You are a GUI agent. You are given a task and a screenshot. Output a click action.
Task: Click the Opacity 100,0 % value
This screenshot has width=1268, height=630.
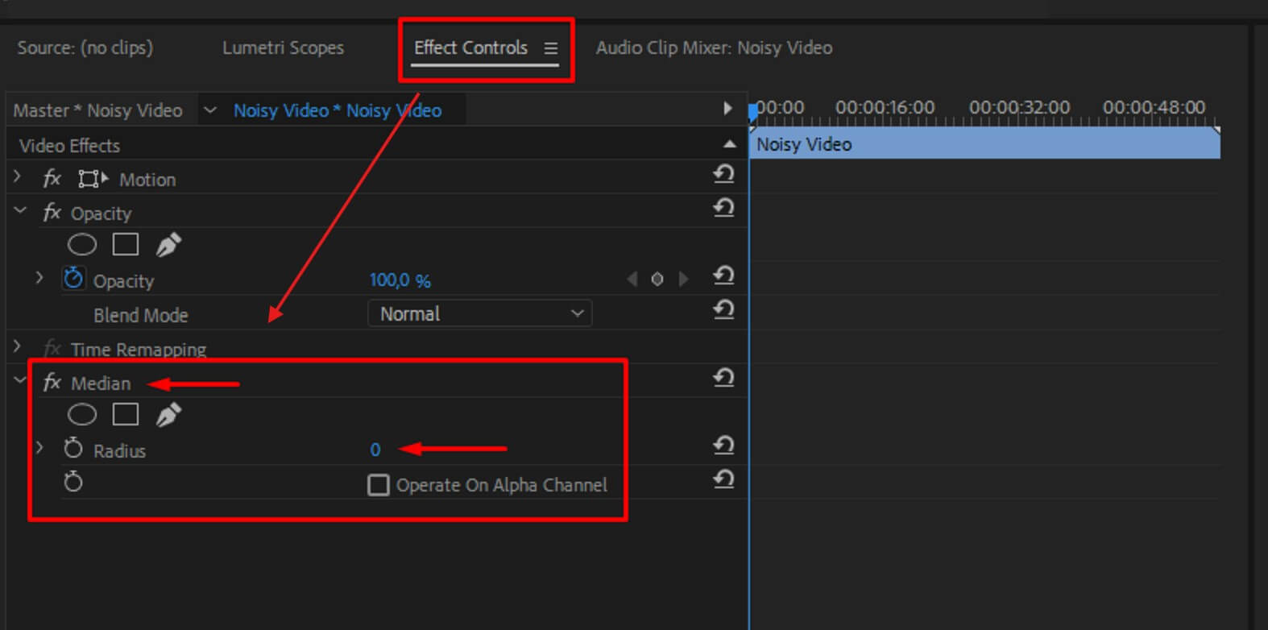point(400,280)
